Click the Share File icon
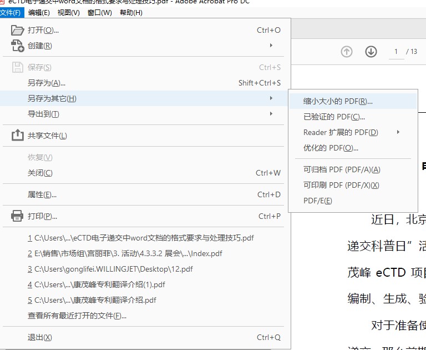Viewport: 426px width, 350px height. pos(18,136)
